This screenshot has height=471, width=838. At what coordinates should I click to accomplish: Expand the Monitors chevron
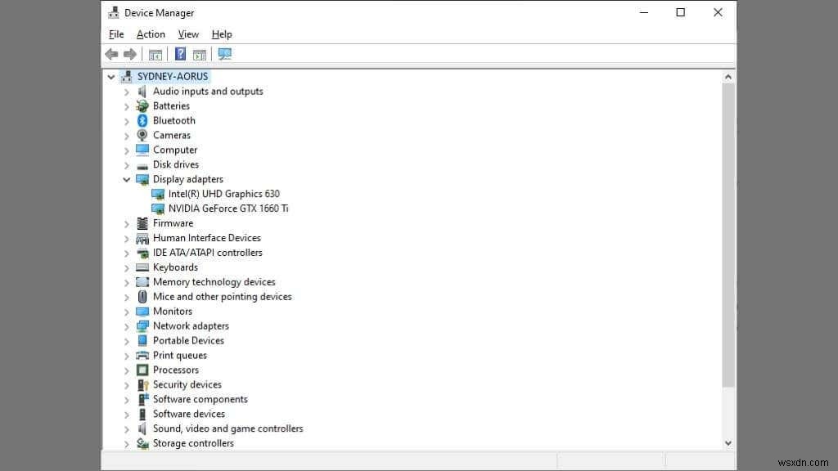coord(127,312)
